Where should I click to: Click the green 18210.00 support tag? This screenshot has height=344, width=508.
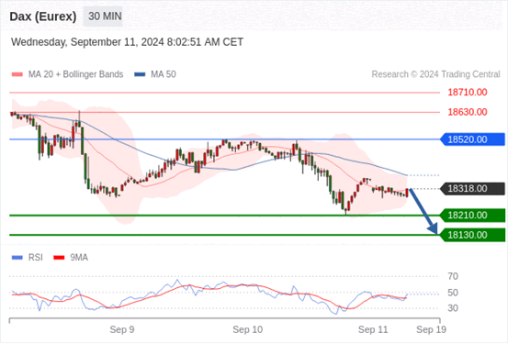(x=472, y=216)
